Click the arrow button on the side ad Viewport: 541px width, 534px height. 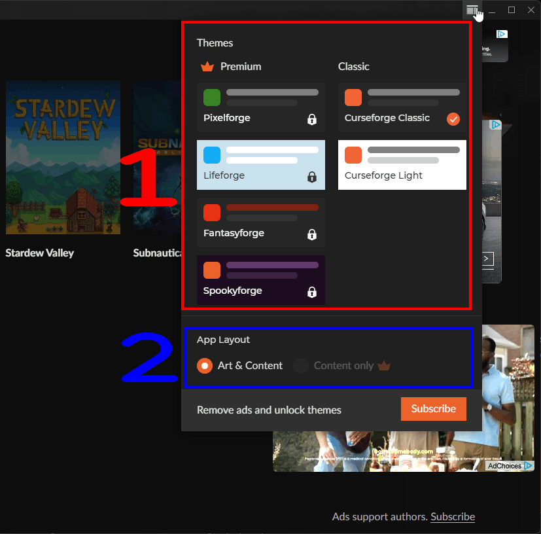click(487, 258)
